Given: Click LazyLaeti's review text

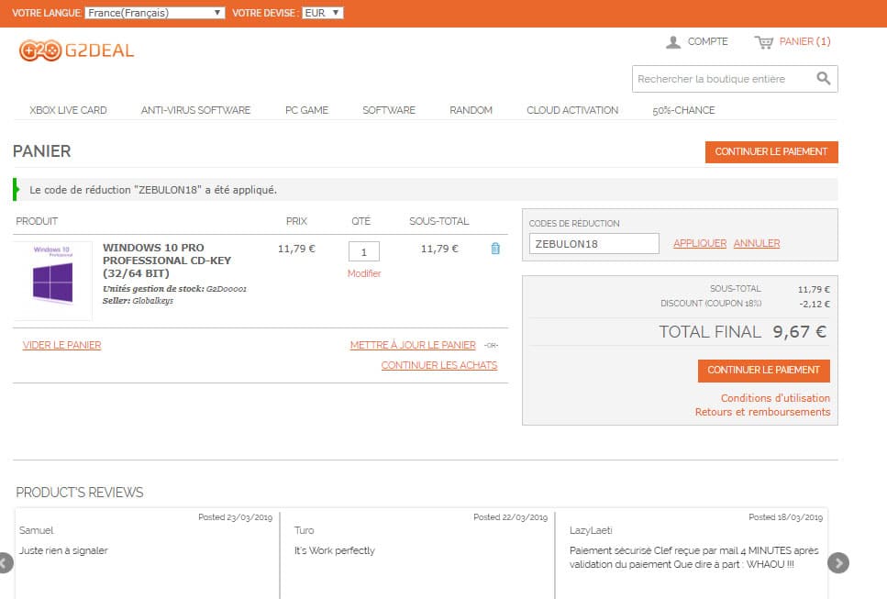Looking at the screenshot, I should point(694,557).
